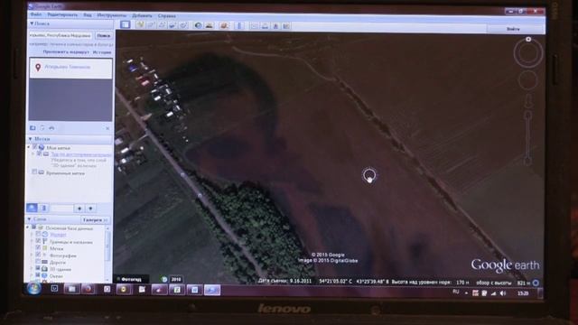
Task: Click the Print toolbar icon
Action: [x=265, y=25]
